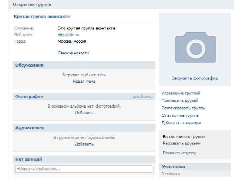Image resolution: width=239 pixels, height=179 pixels.
Task: Click the text В группе ещё нет аудиозаписей
Action: (x=84, y=138)
